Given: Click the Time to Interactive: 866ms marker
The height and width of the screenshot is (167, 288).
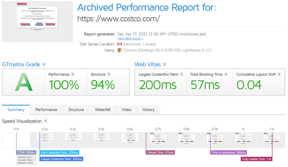Looking at the screenshot, I should coord(229,152).
